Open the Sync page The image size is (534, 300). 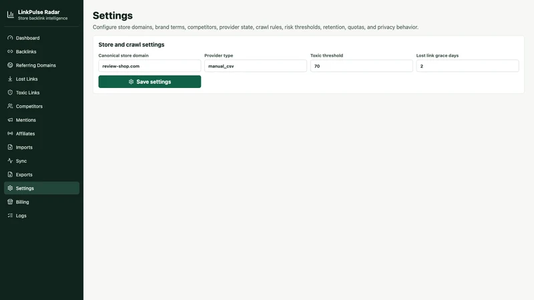point(41,161)
